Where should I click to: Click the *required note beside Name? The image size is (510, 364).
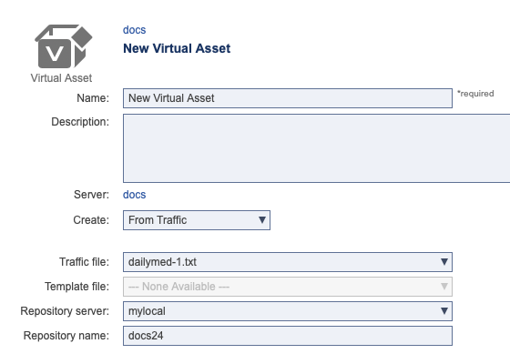point(475,94)
